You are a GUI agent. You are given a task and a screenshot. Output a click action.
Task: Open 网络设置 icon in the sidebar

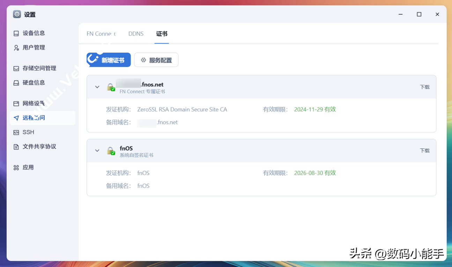pos(16,104)
